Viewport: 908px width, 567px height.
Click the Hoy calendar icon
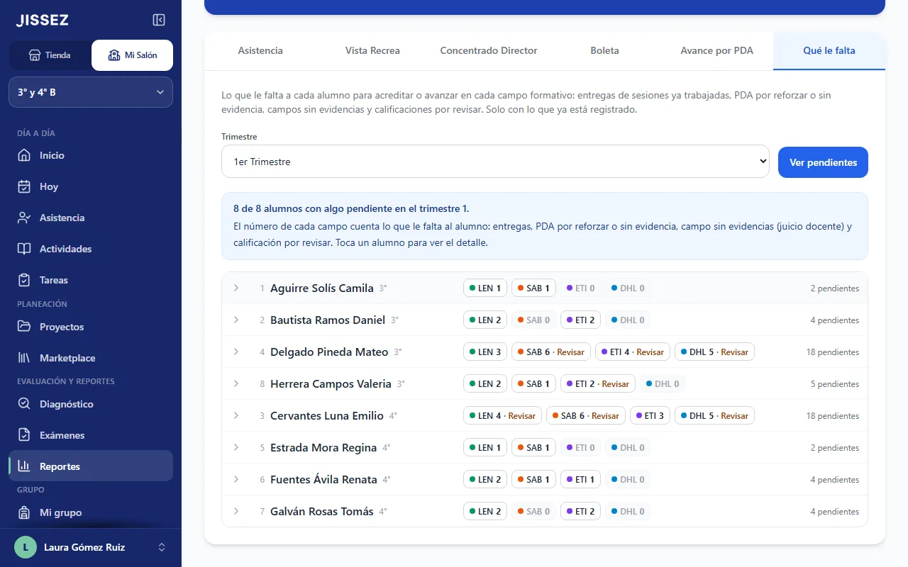tap(24, 186)
